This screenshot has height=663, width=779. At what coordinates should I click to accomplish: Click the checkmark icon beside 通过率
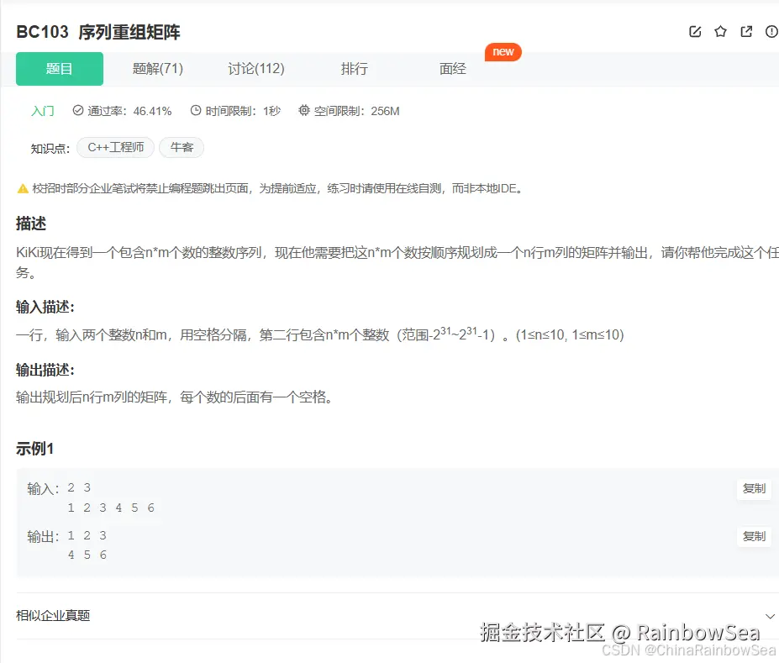(78, 110)
